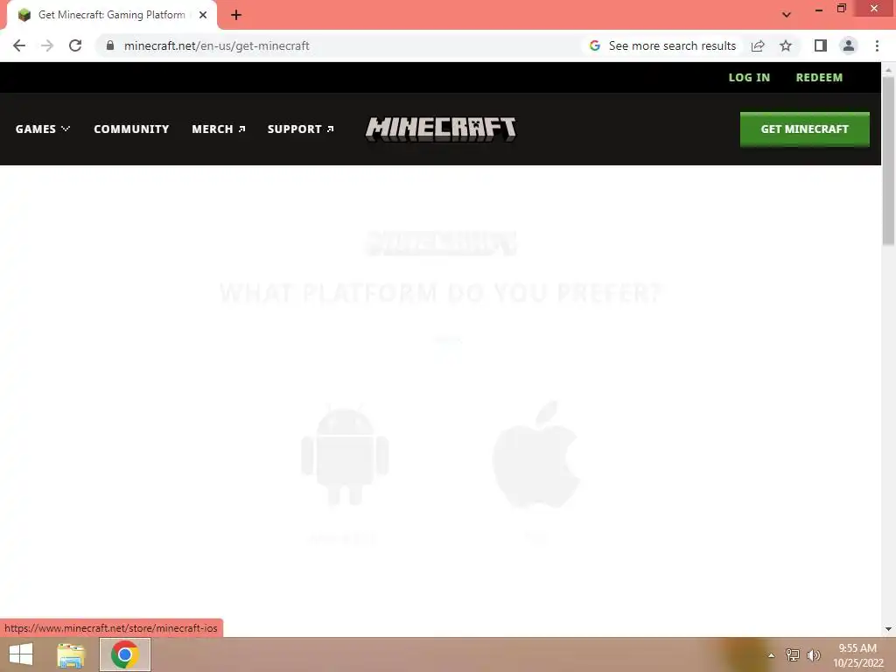This screenshot has height=672, width=896.
Task: Open the Windows Start menu
Action: pyautogui.click(x=21, y=654)
